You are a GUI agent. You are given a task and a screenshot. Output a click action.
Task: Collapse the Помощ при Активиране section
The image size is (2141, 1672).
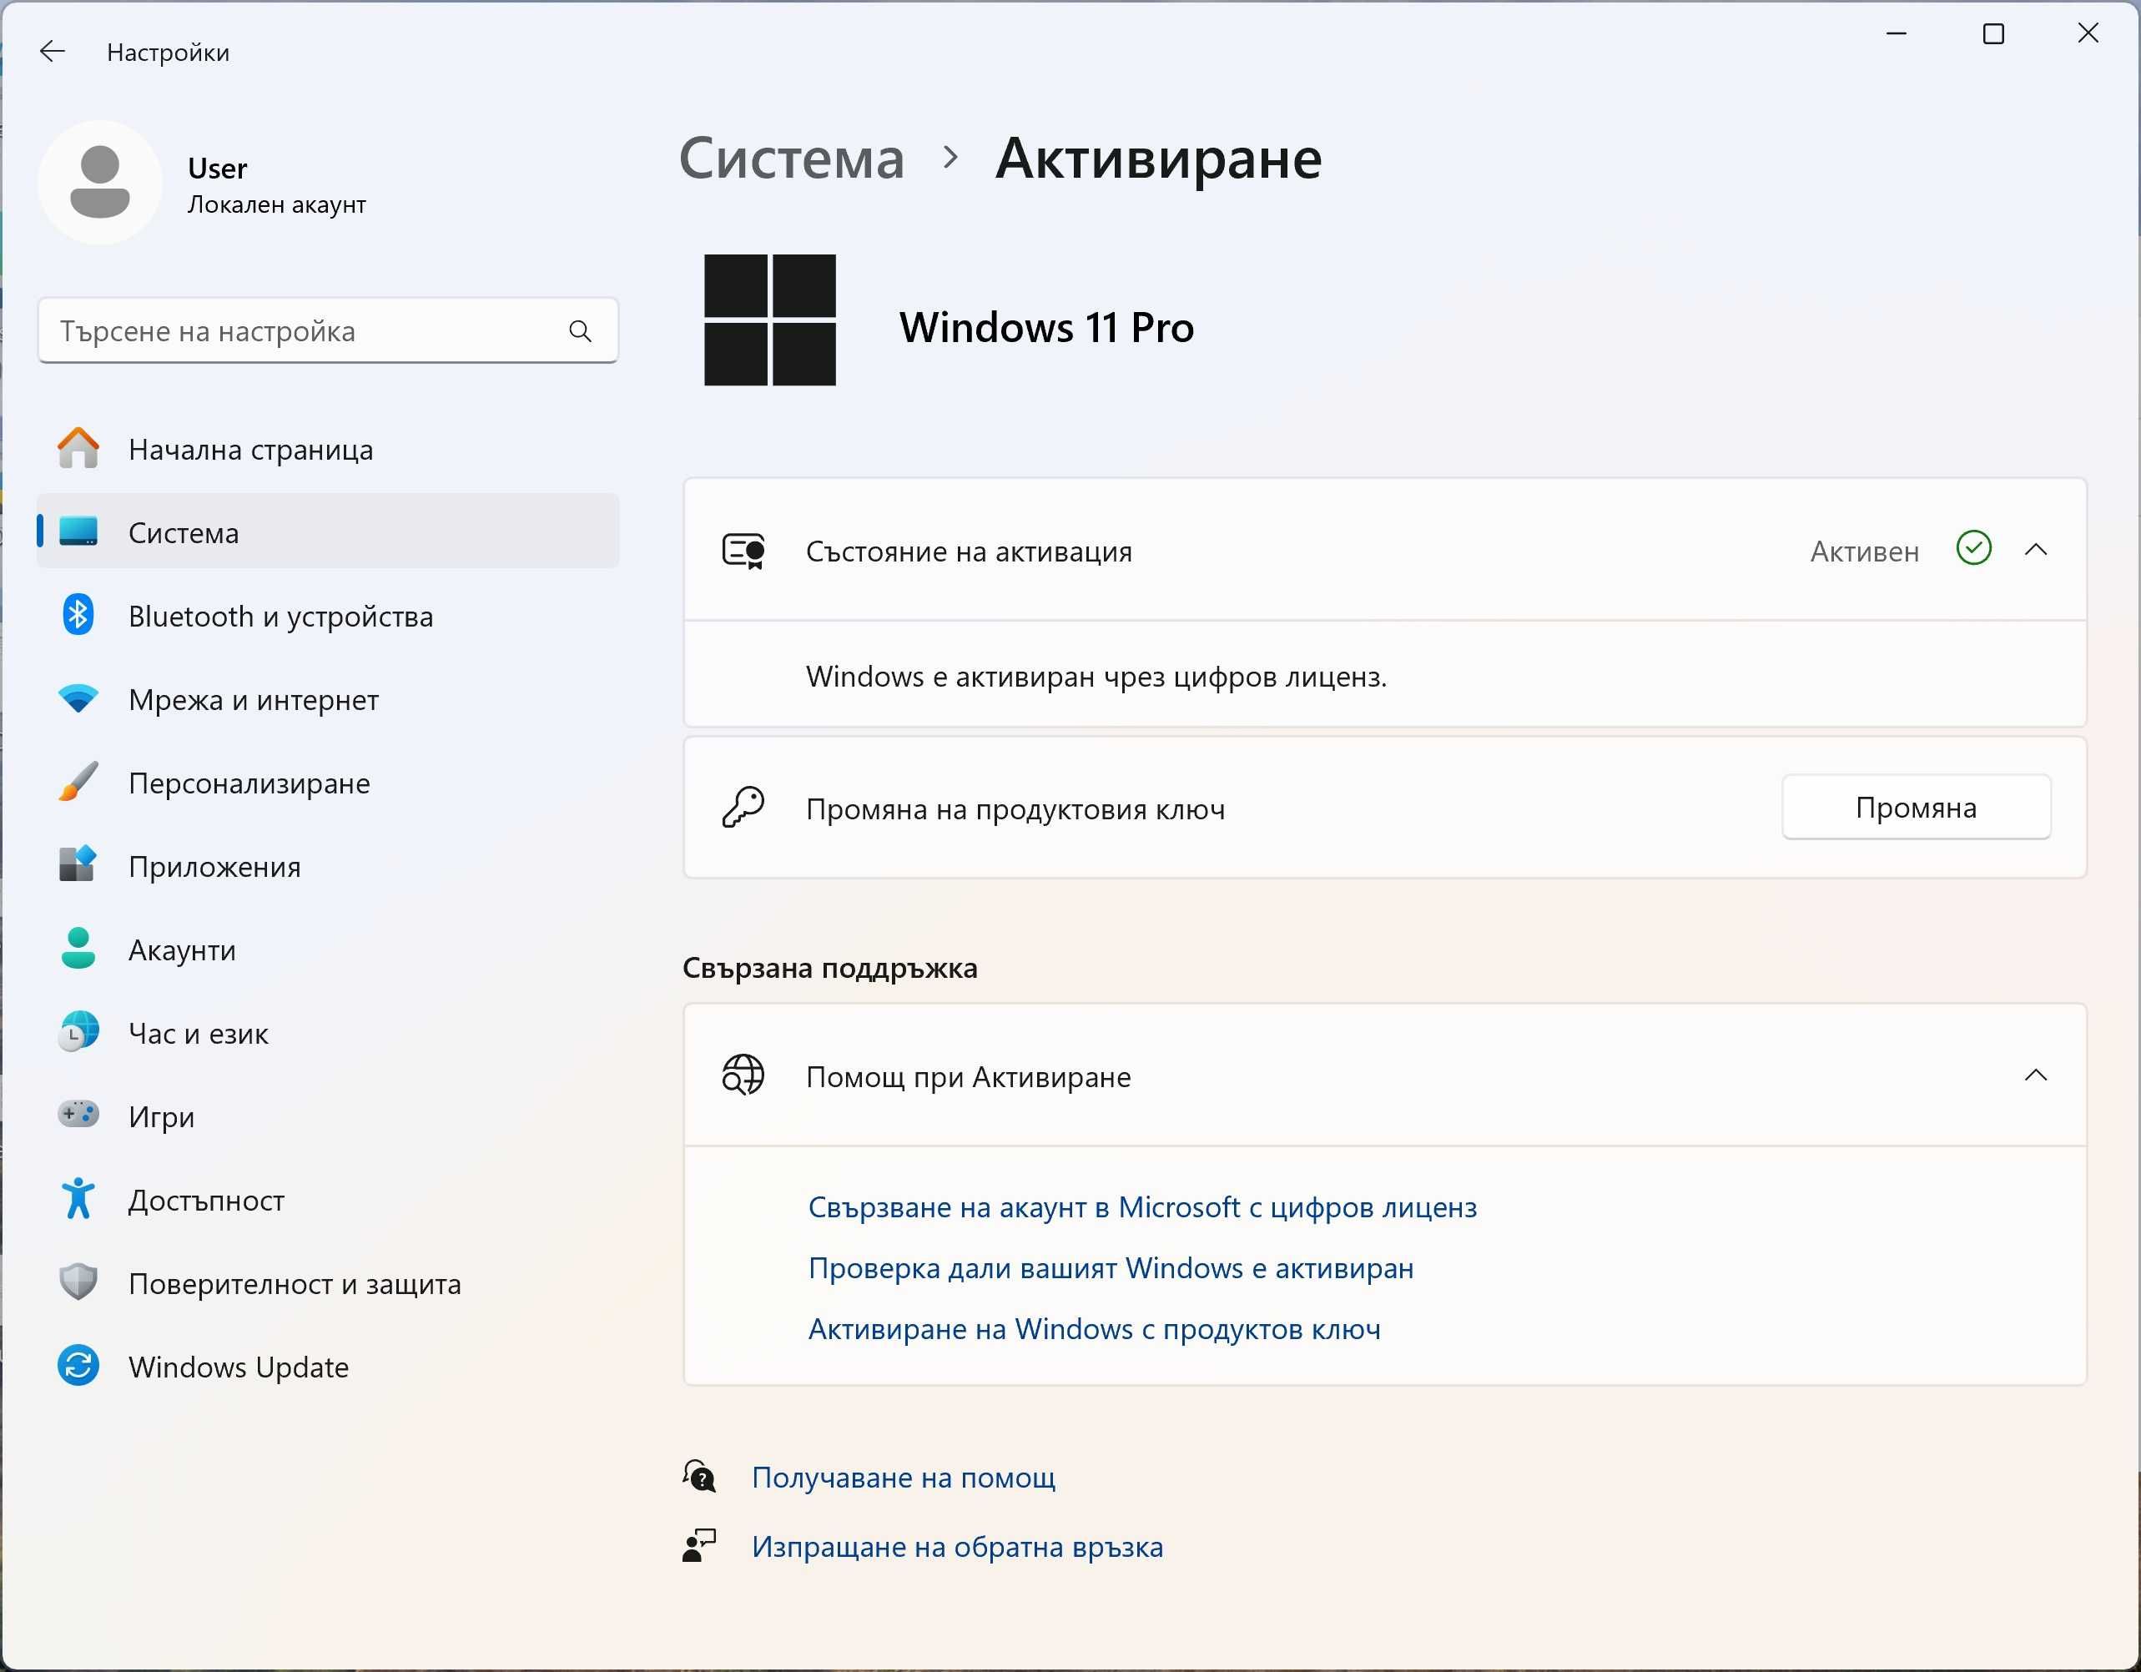point(2036,1076)
